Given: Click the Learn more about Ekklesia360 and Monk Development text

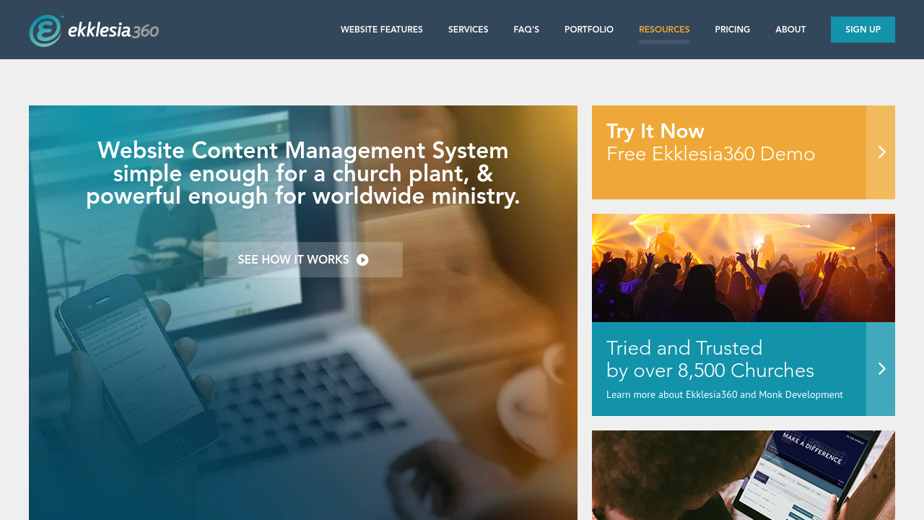Looking at the screenshot, I should 725,394.
